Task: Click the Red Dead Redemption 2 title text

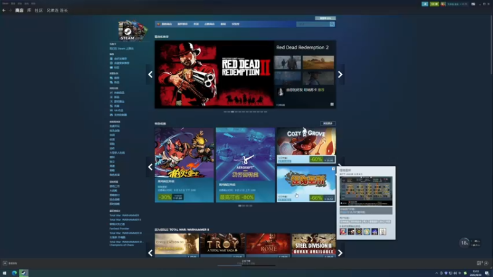Action: click(x=302, y=47)
